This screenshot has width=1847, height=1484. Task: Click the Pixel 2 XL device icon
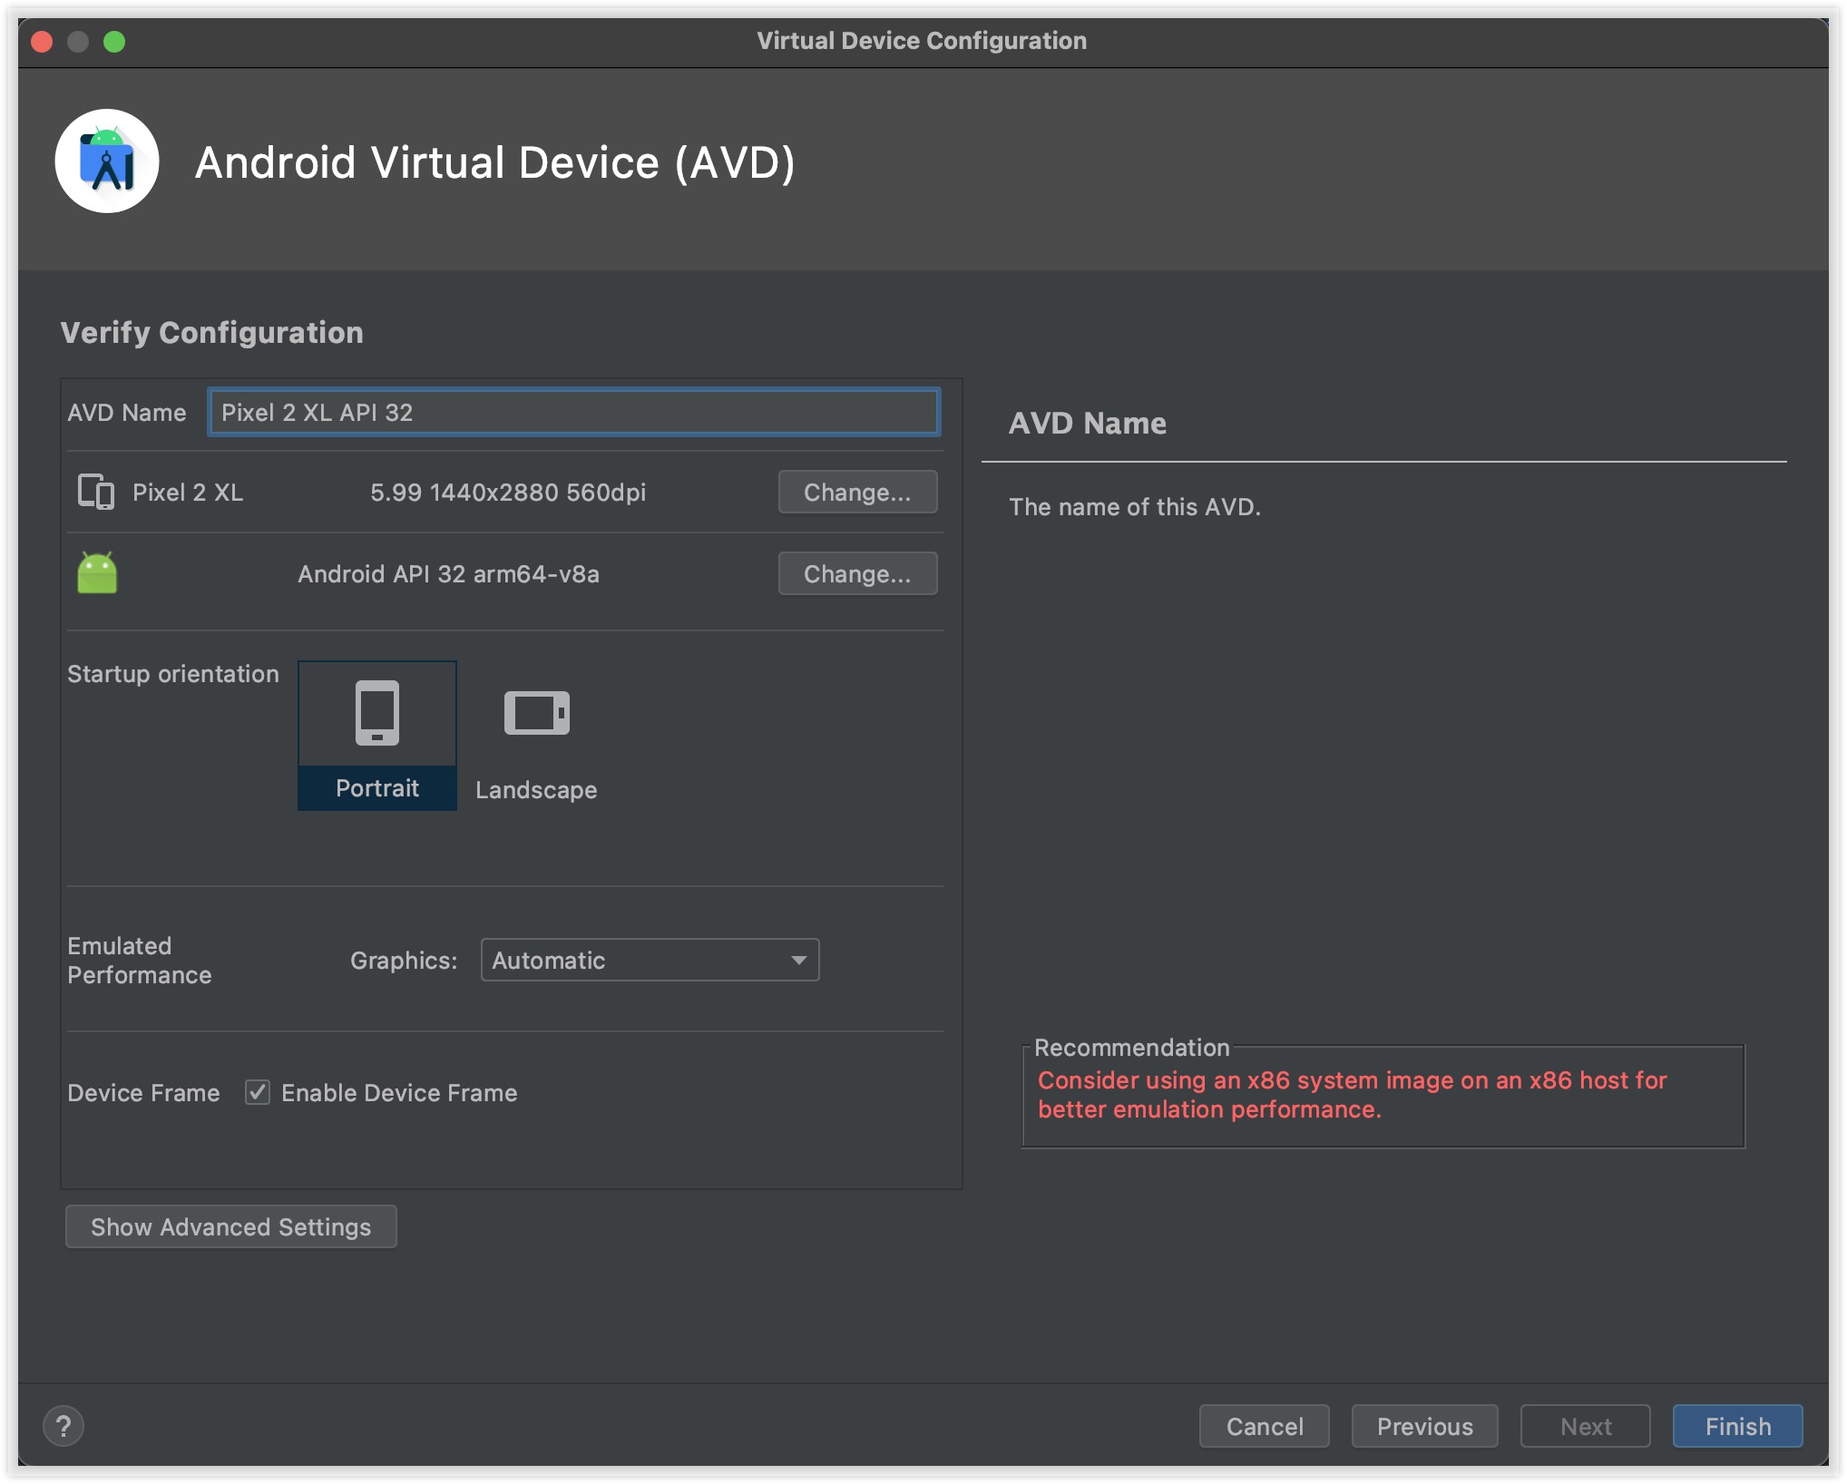click(95, 492)
